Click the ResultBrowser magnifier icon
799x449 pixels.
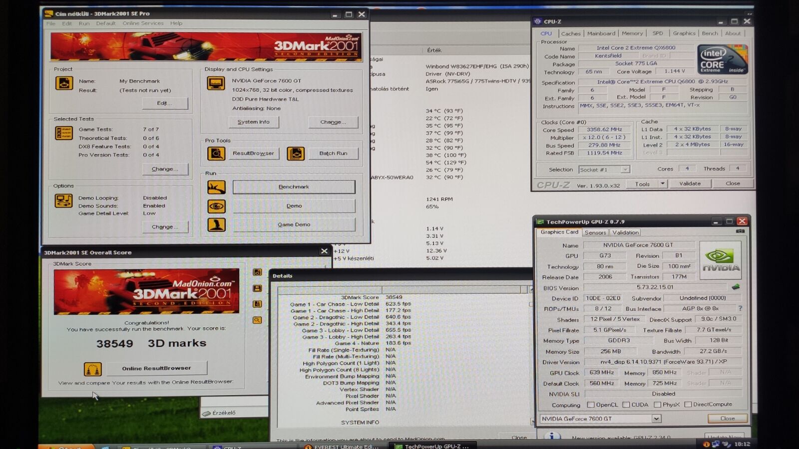[216, 154]
